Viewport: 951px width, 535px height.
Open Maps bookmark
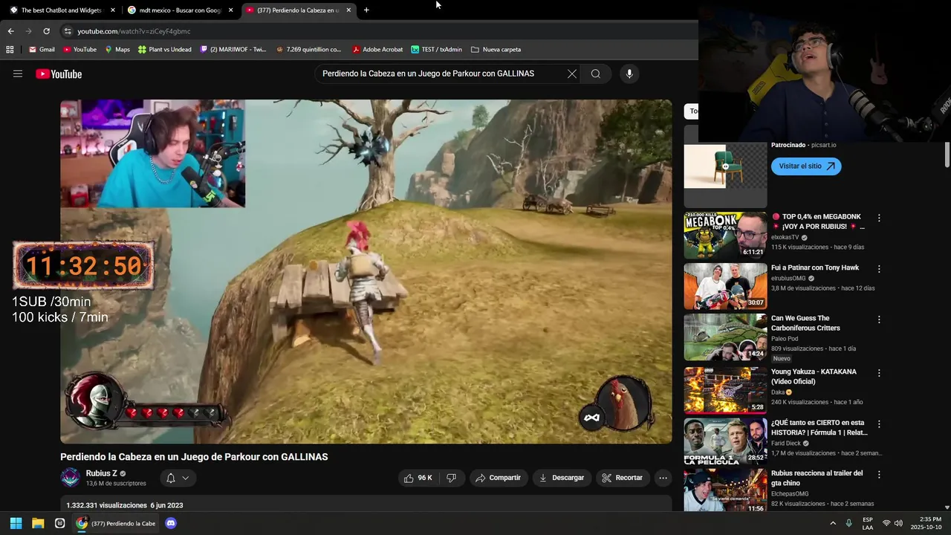tap(117, 50)
